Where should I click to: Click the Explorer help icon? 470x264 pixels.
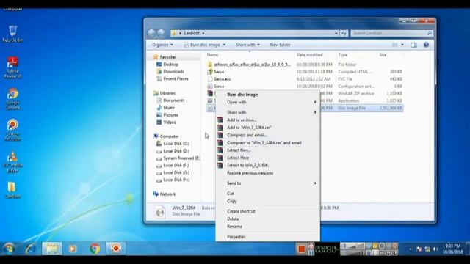coord(426,45)
